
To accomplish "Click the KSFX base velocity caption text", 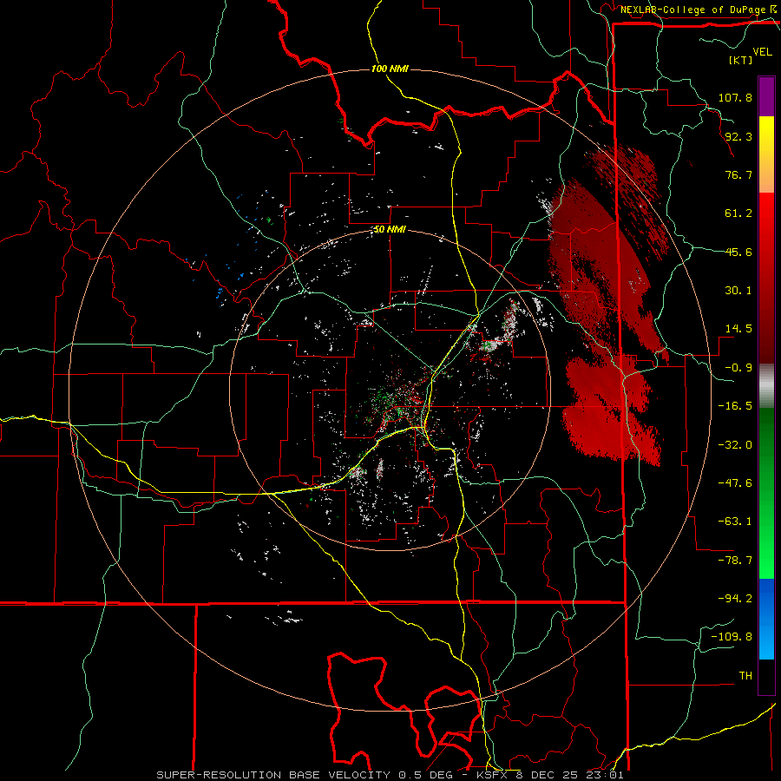I will pyautogui.click(x=390, y=775).
